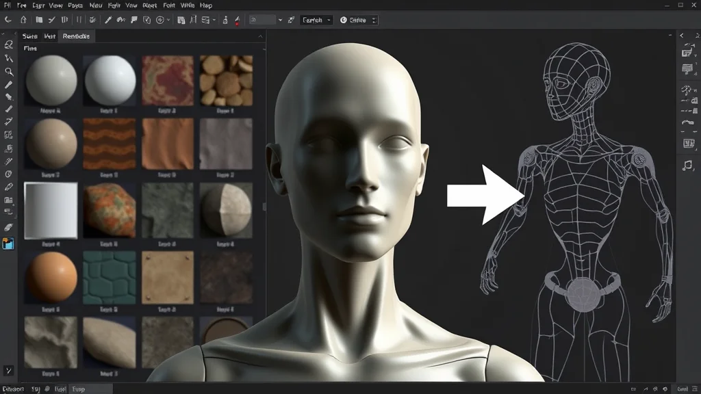Click the toolbar text input field
This screenshot has height=394, width=701.
pos(262,20)
